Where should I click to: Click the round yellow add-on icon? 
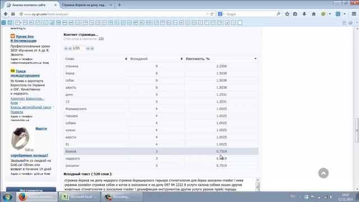(x=323, y=14)
